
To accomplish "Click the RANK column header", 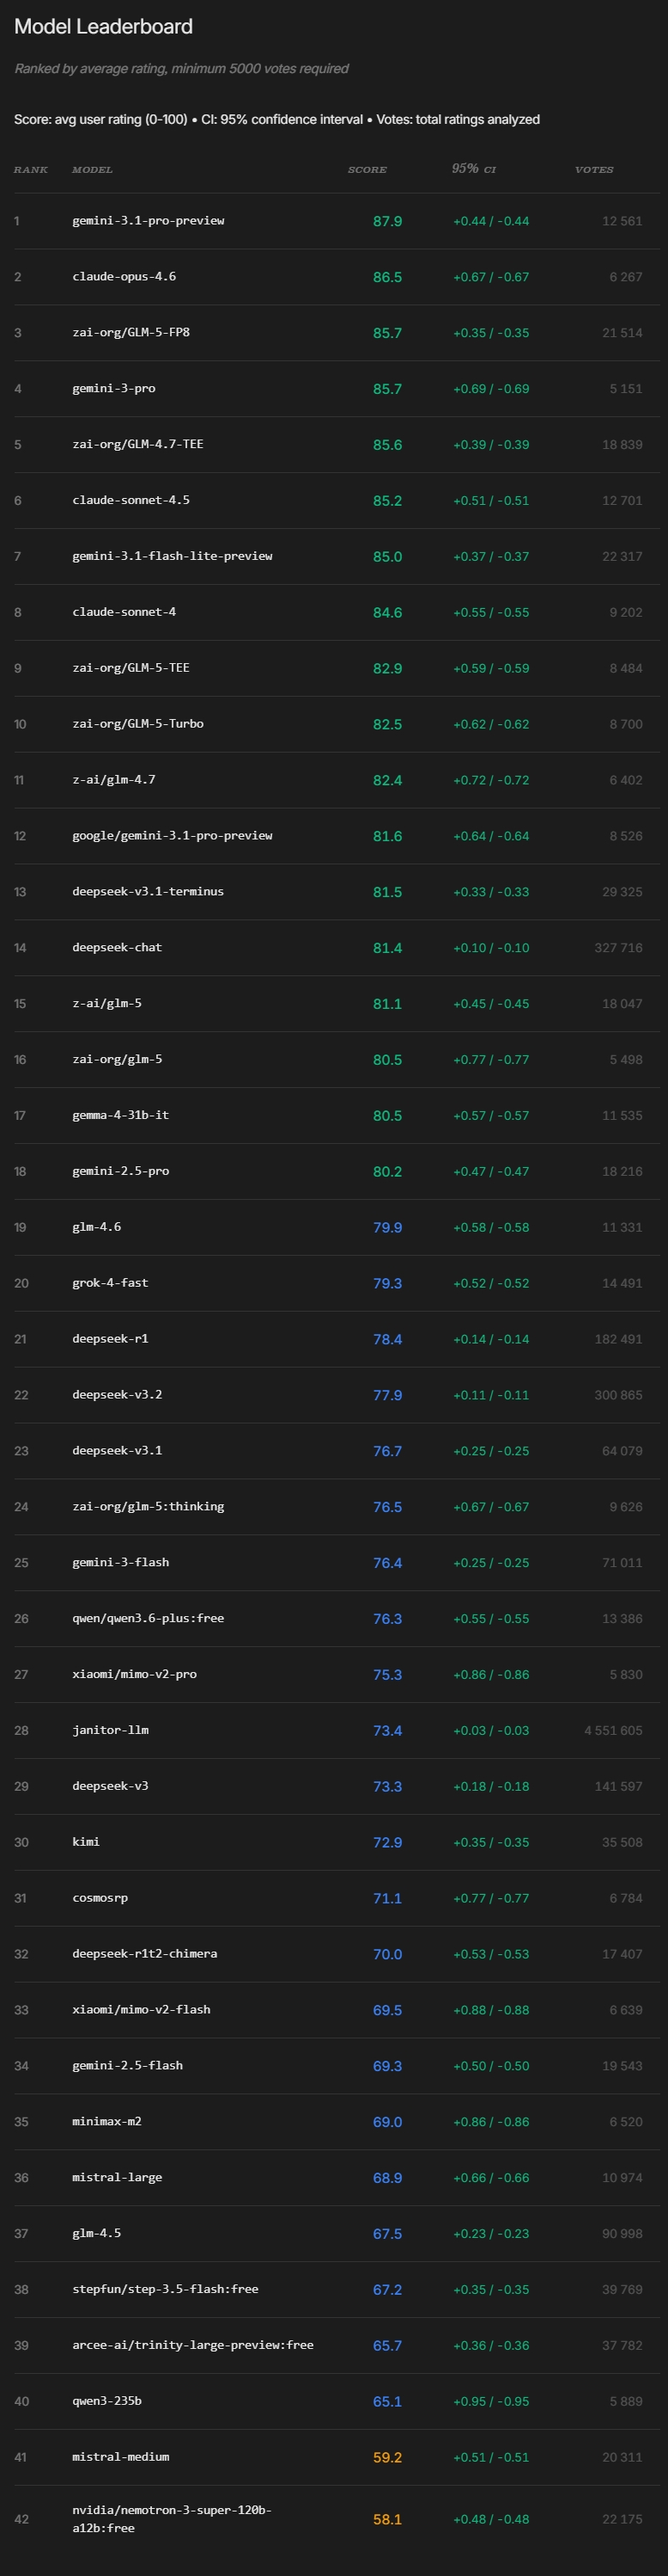I will coord(31,169).
